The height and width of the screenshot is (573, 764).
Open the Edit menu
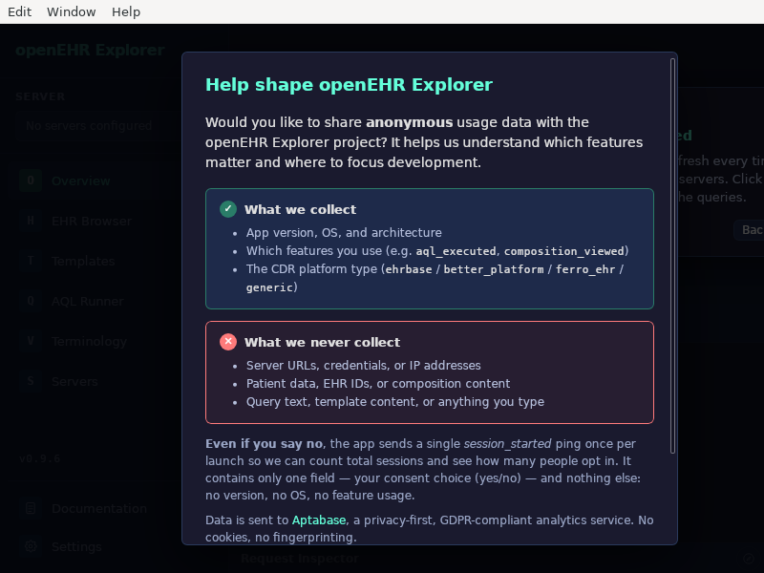[19, 11]
